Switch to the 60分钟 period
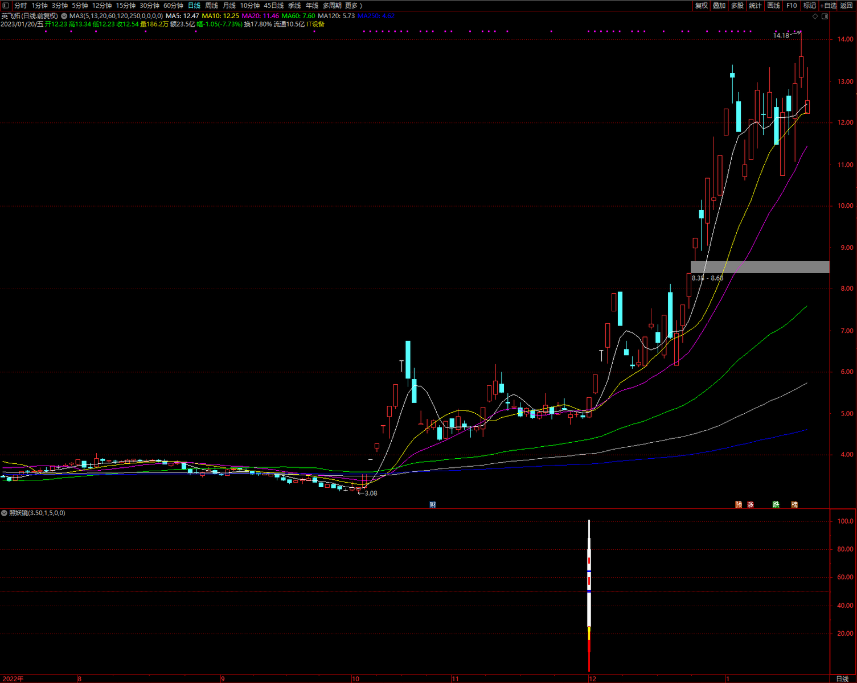The width and height of the screenshot is (857, 683). pos(173,6)
